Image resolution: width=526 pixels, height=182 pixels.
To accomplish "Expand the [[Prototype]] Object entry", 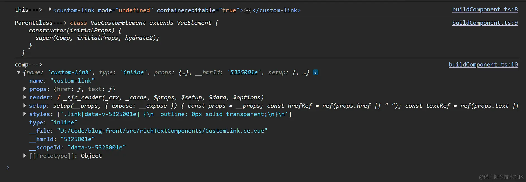I will [x=25, y=156].
